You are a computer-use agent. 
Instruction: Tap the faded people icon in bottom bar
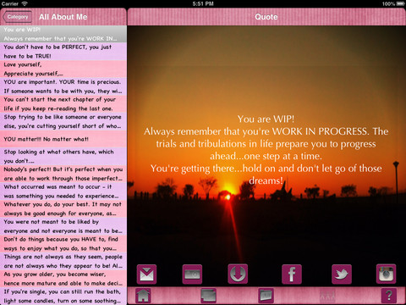point(327,296)
